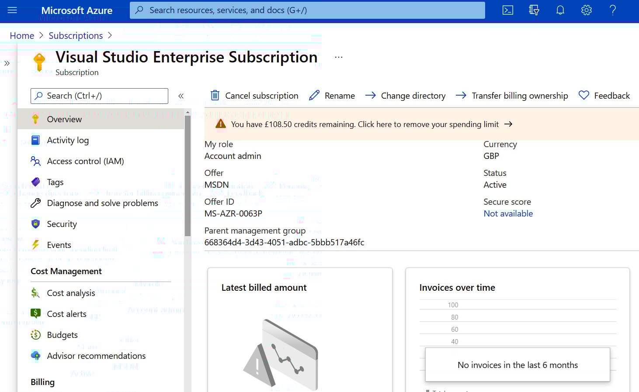Click the Account admin role value
639x392 pixels.
tap(233, 156)
